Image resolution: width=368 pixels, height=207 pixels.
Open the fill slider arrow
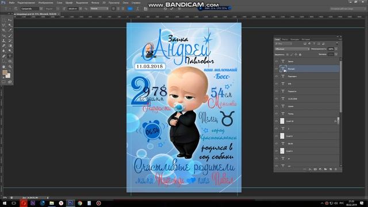(x=336, y=55)
